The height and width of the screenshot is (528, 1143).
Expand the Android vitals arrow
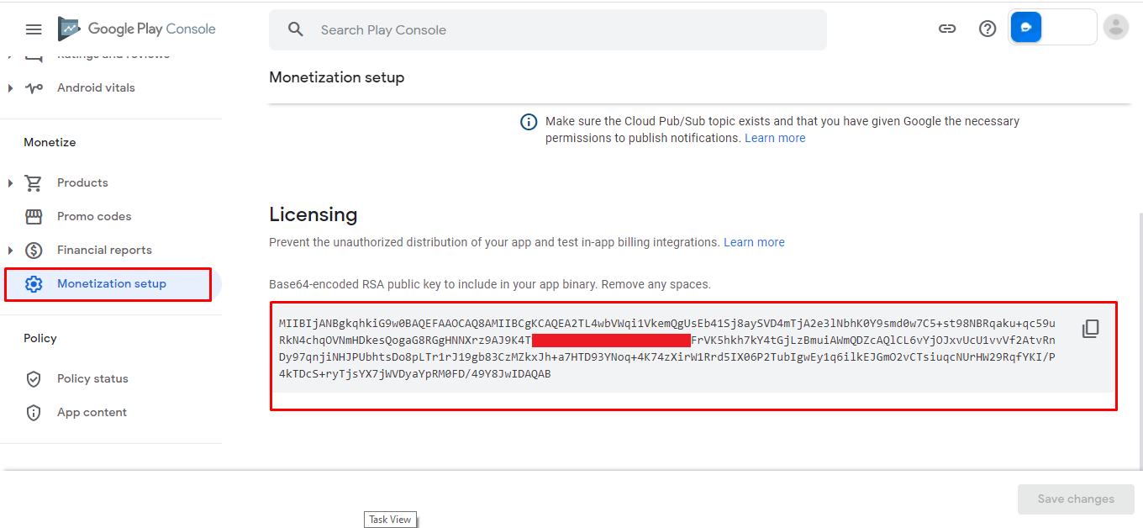point(10,88)
